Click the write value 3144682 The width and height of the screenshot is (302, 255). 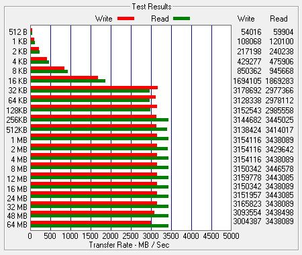pos(247,120)
